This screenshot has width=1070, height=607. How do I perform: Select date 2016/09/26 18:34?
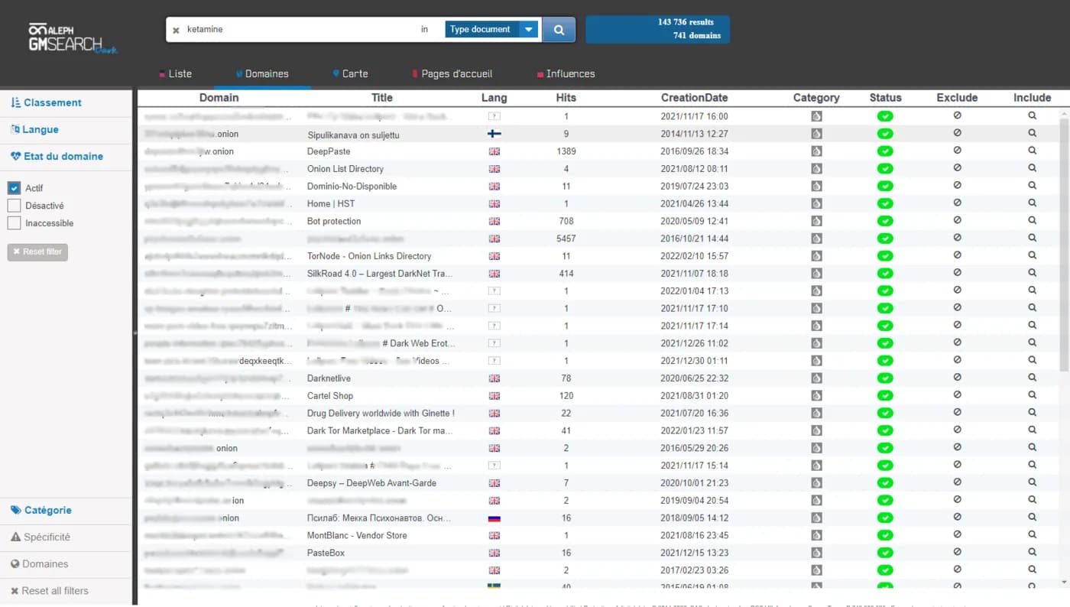pyautogui.click(x=694, y=151)
